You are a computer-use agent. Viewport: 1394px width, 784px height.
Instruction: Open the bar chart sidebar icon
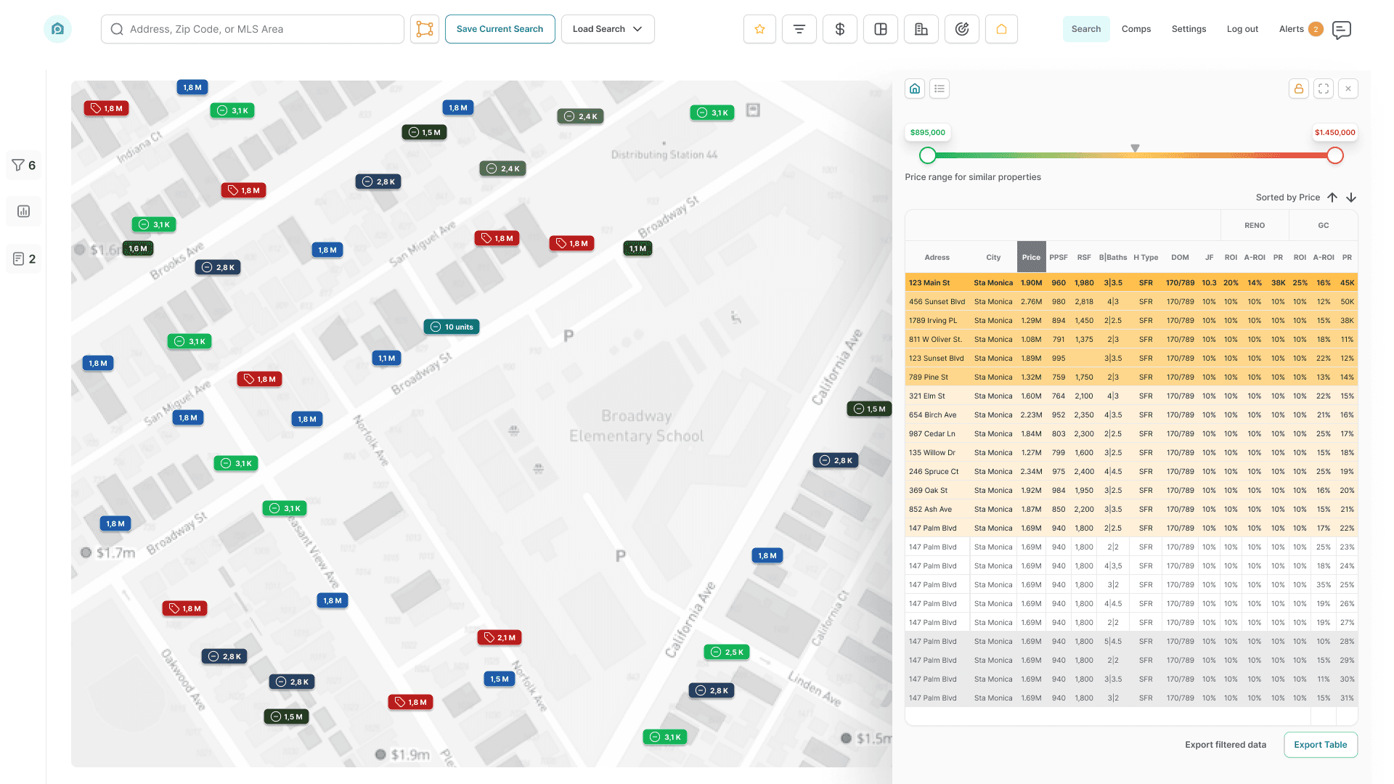coord(24,211)
